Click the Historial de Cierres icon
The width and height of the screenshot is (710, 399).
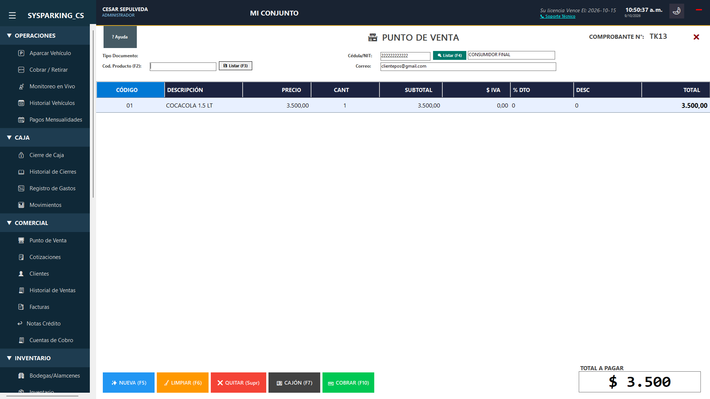coord(21,172)
